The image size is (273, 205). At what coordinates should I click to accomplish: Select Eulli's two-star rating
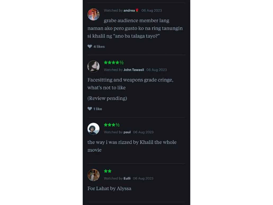coord(108,171)
